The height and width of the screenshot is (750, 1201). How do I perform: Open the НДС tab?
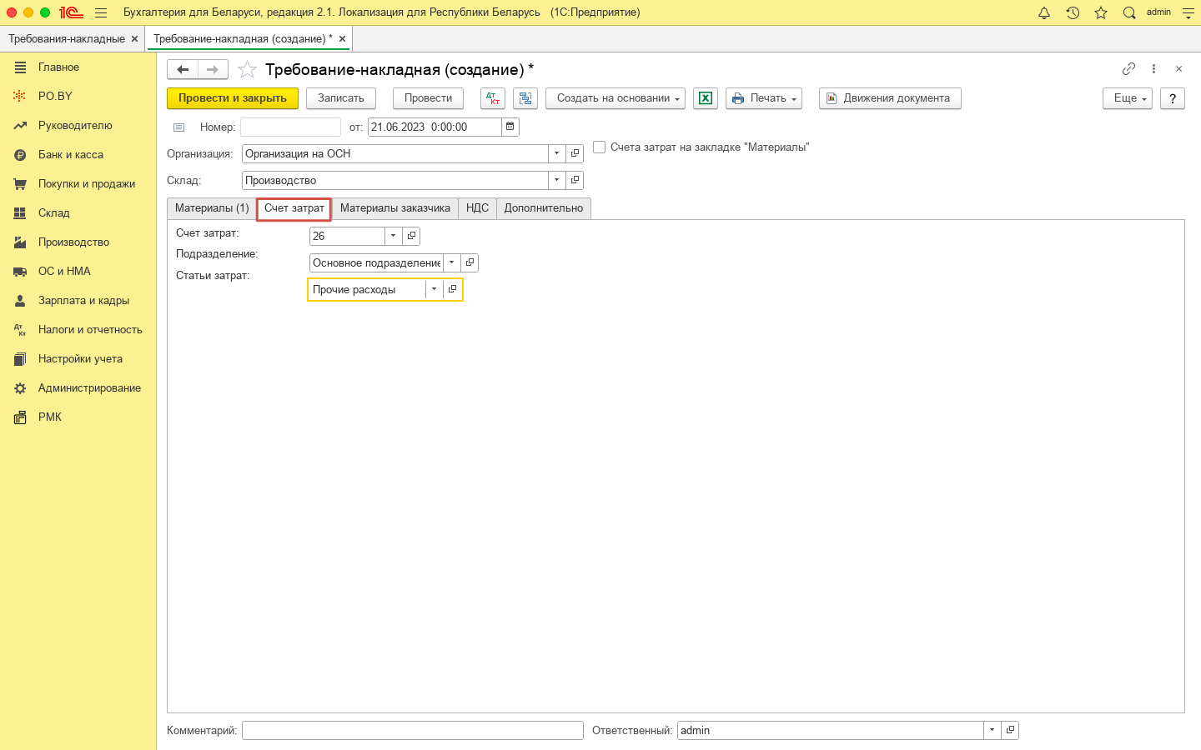coord(477,208)
